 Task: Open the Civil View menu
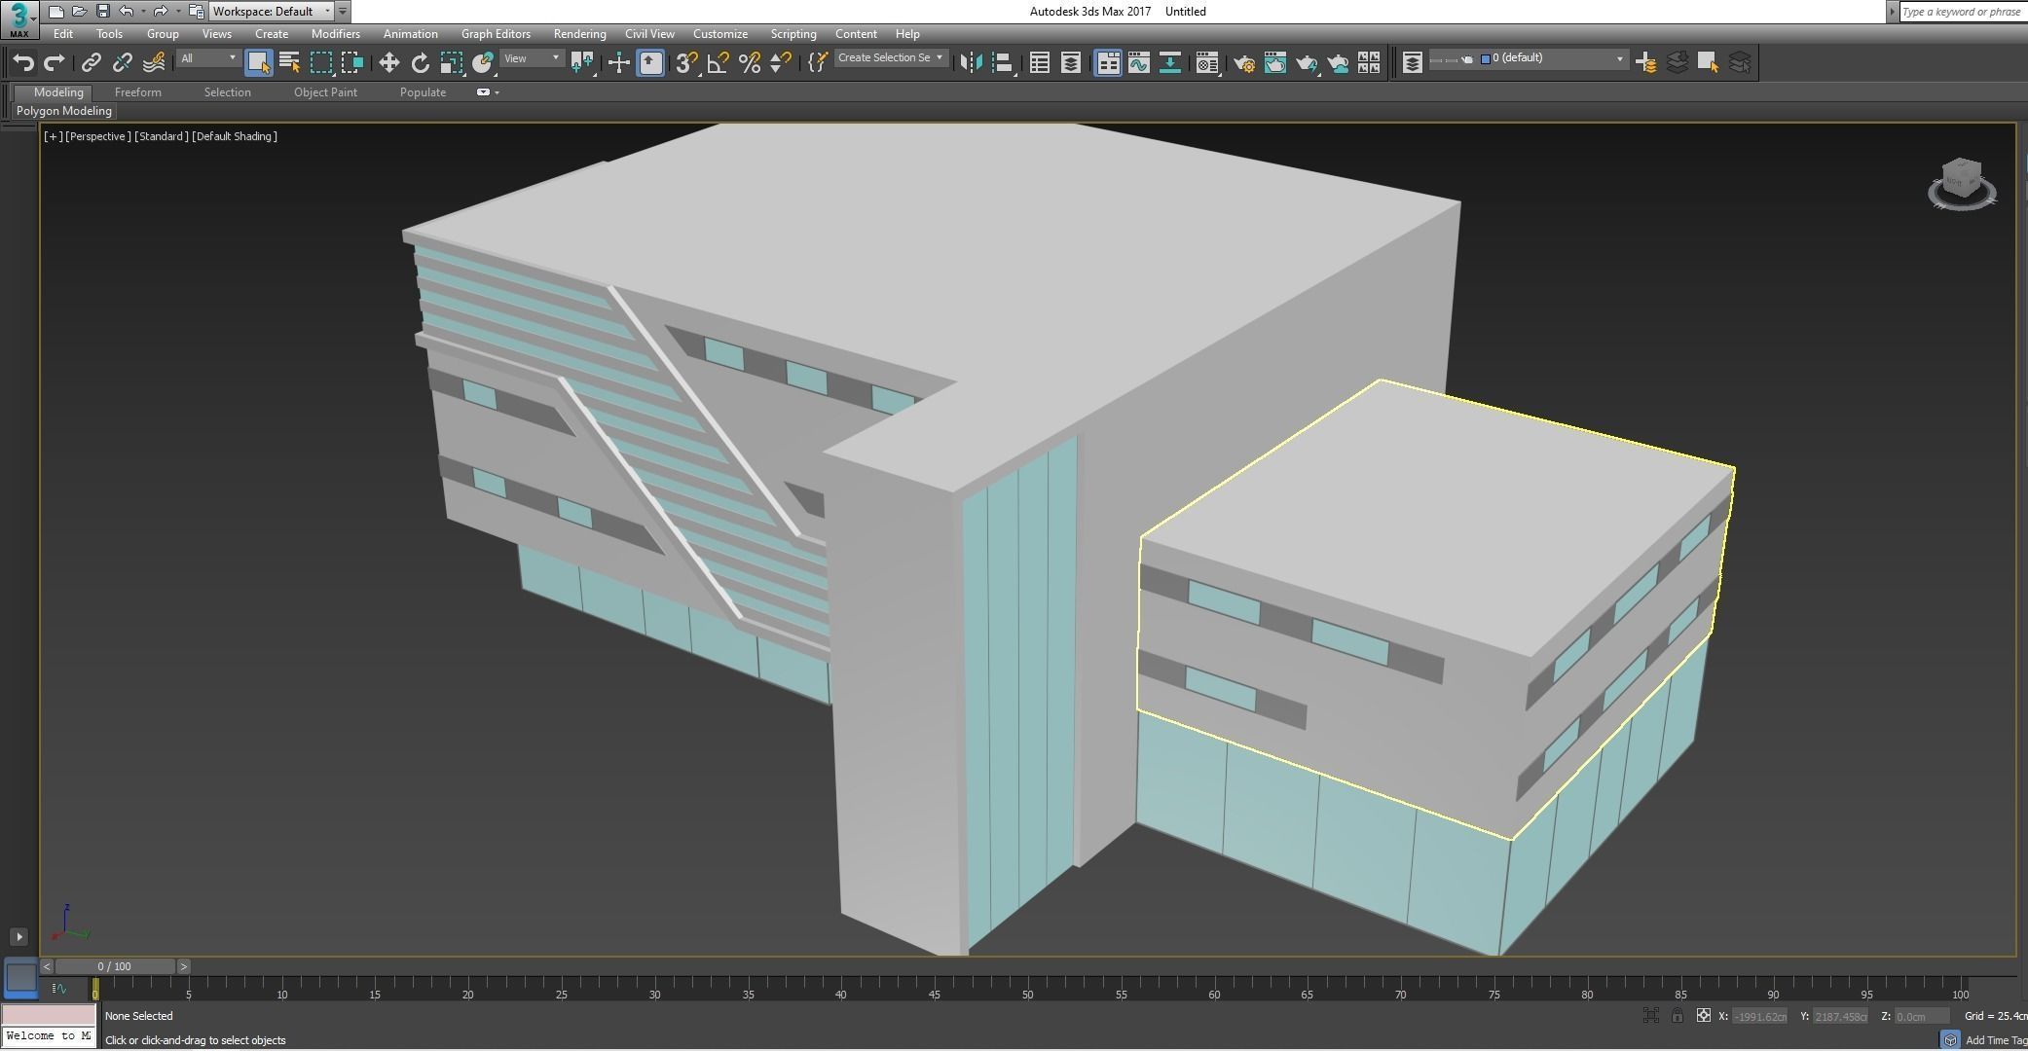pos(649,34)
